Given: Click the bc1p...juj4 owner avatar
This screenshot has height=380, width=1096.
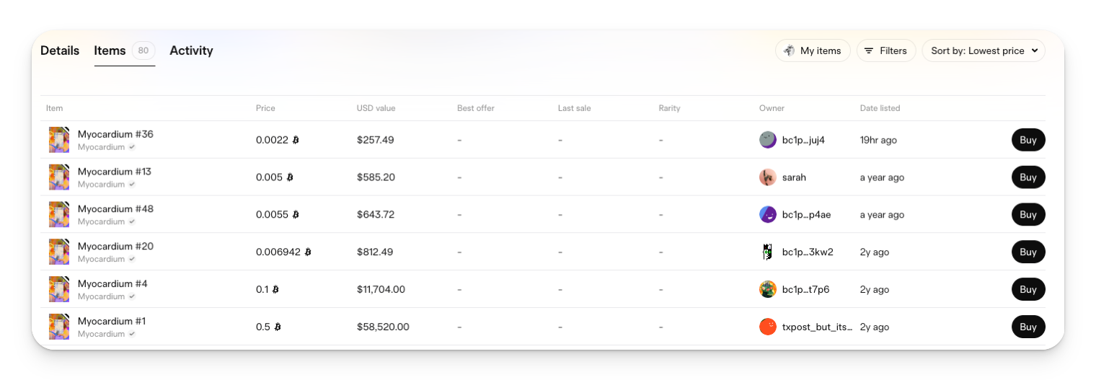Looking at the screenshot, I should point(768,140).
